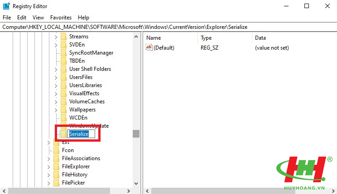Click the Data column header

(x=294, y=38)
